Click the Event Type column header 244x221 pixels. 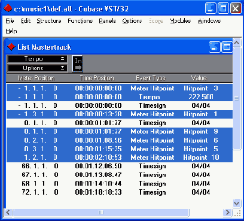point(151,78)
